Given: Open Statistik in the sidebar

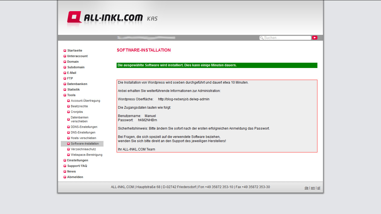Looking at the screenshot, I should coord(73,89).
